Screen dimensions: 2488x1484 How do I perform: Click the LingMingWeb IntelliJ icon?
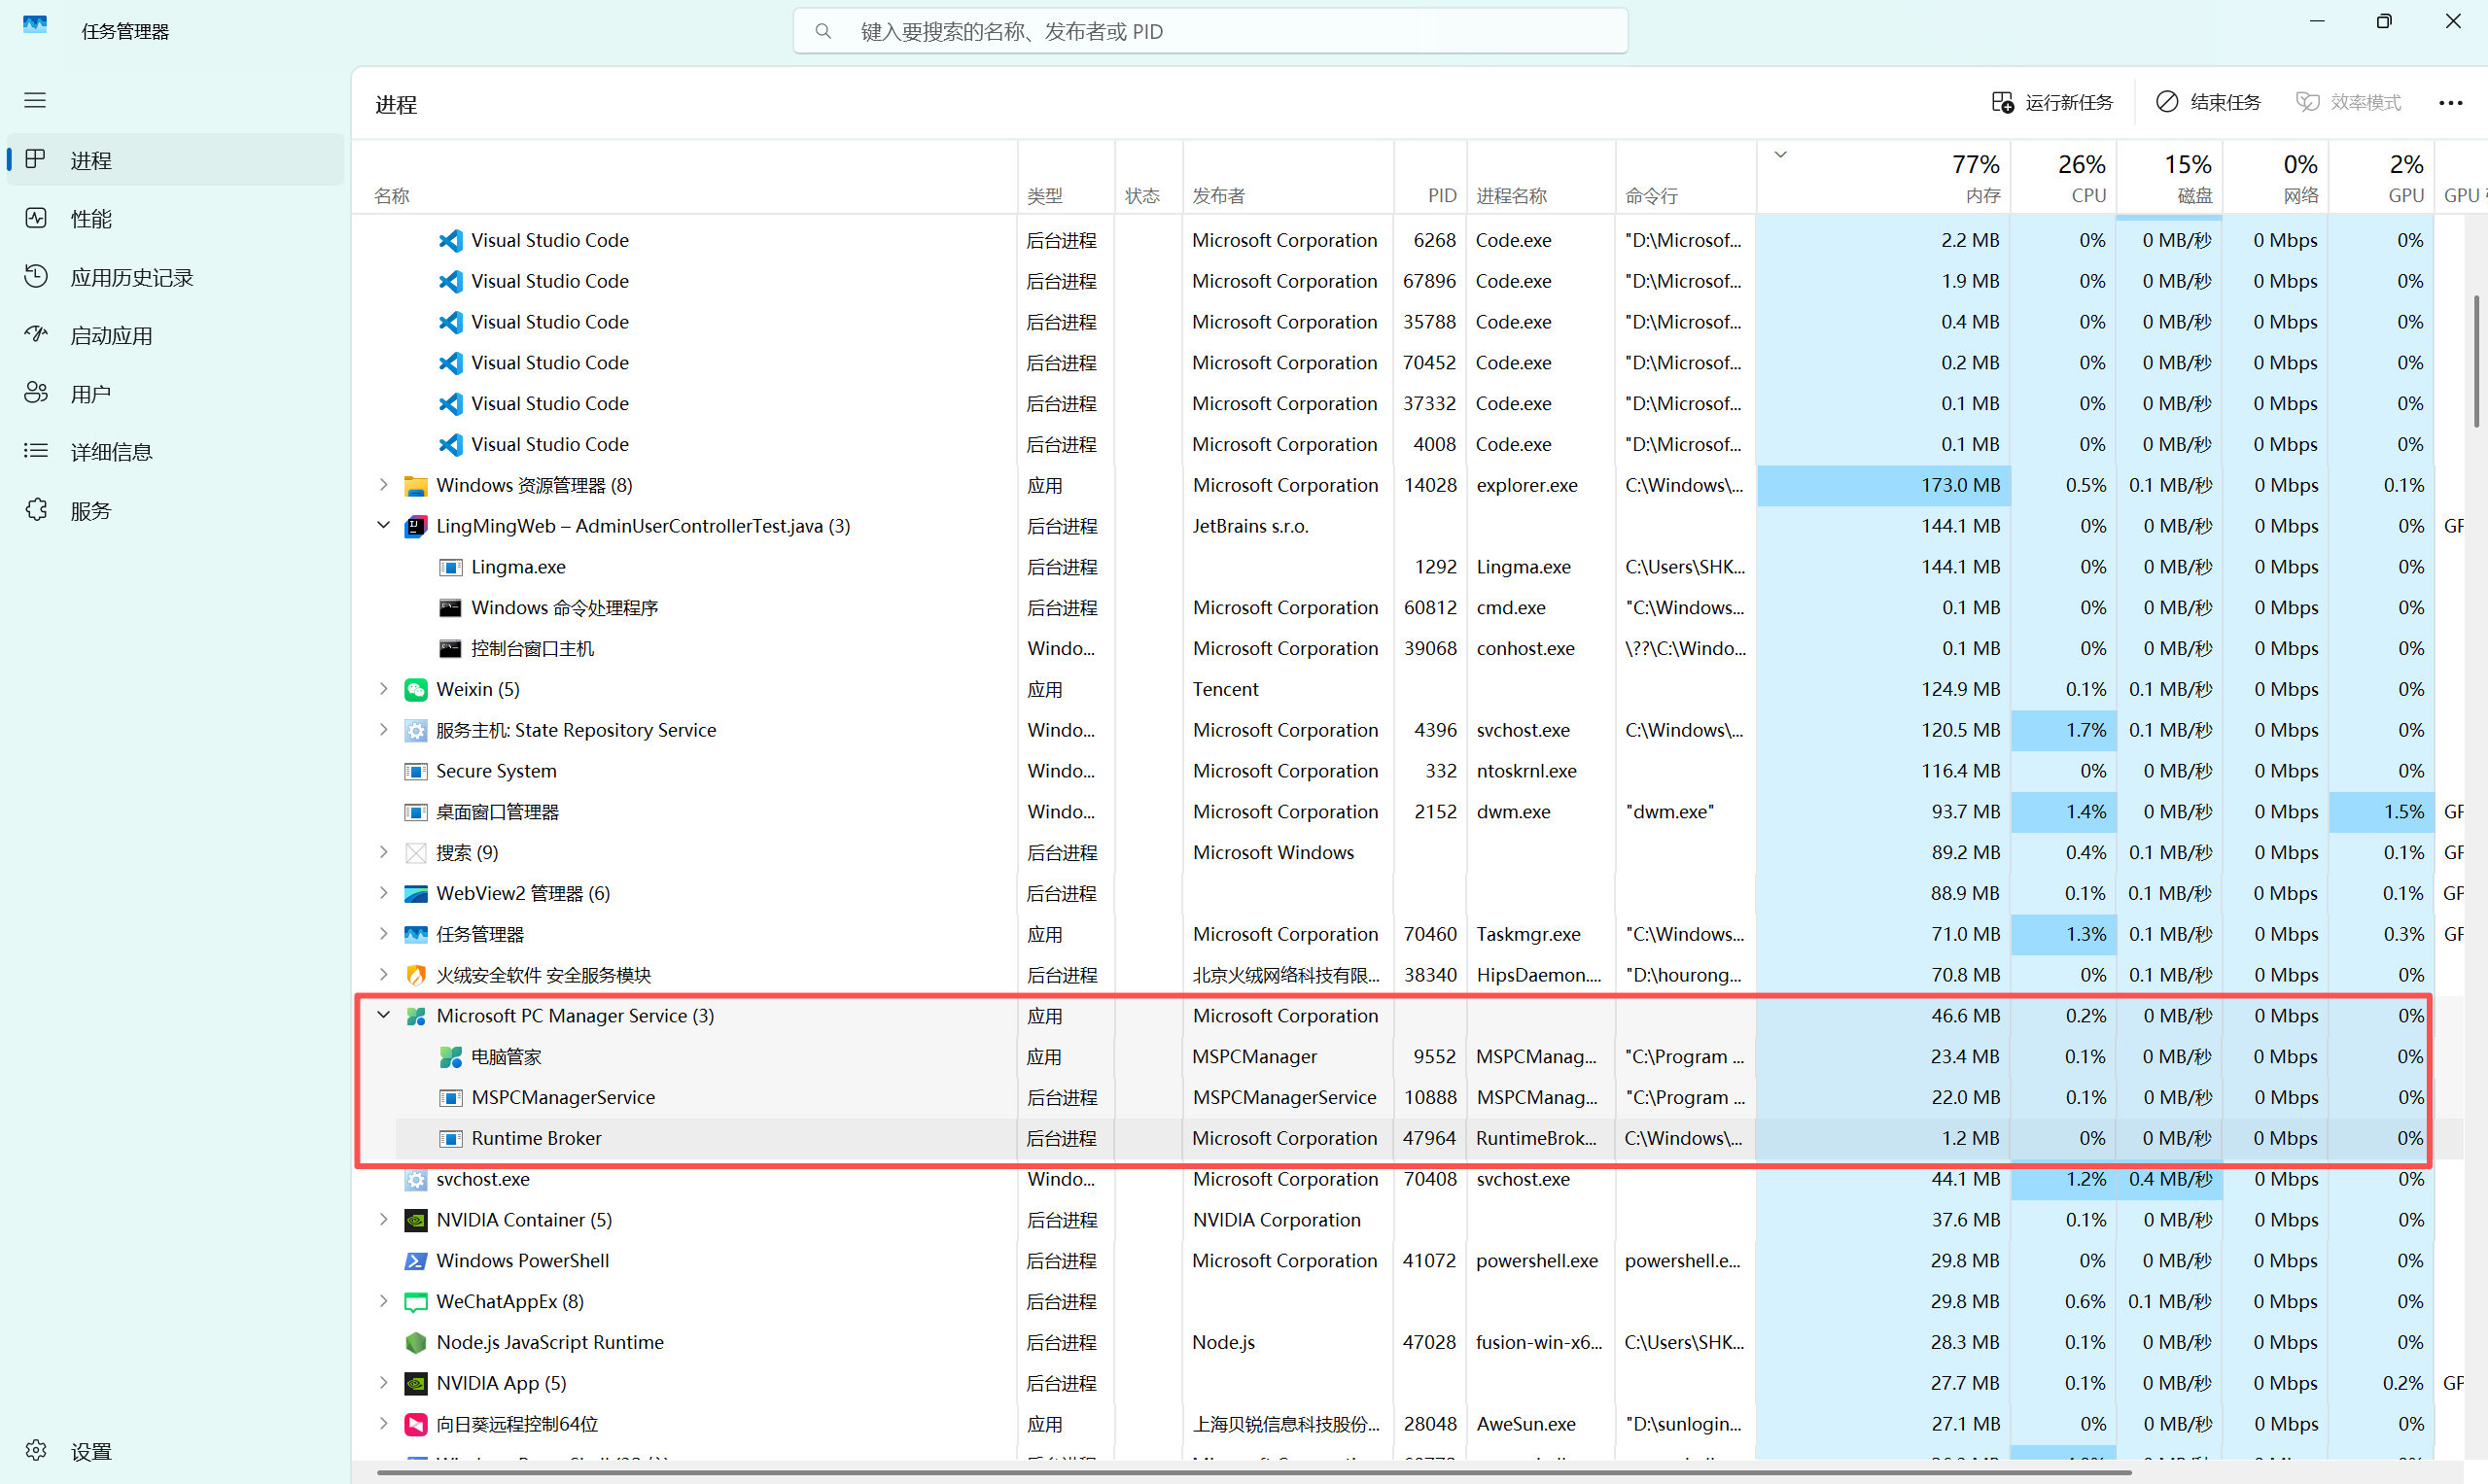point(415,527)
